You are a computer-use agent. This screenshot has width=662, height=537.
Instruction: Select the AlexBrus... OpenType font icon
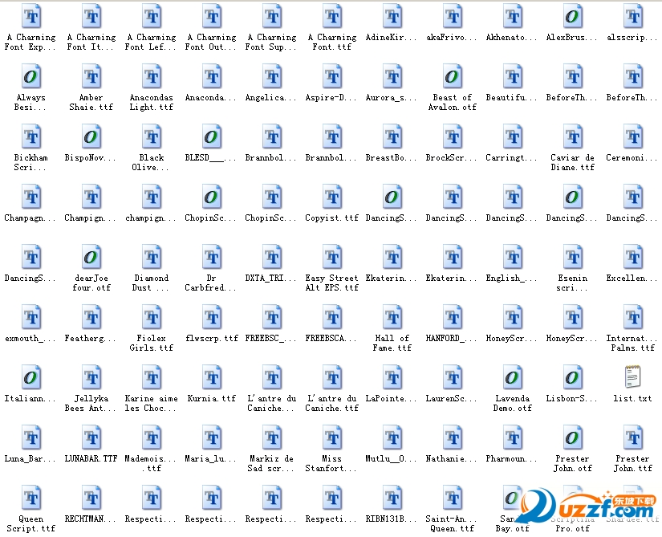tap(573, 16)
